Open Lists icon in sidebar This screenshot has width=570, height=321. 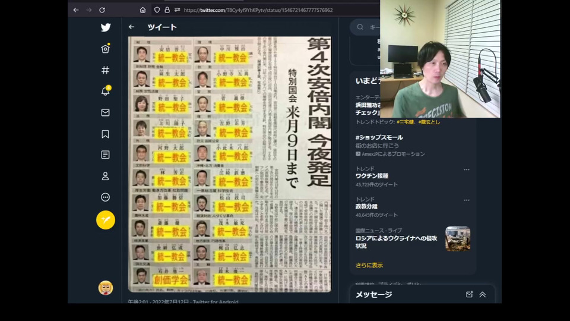106,155
